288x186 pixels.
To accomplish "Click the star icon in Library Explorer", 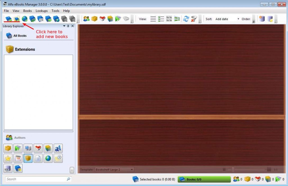I will 8,158.
